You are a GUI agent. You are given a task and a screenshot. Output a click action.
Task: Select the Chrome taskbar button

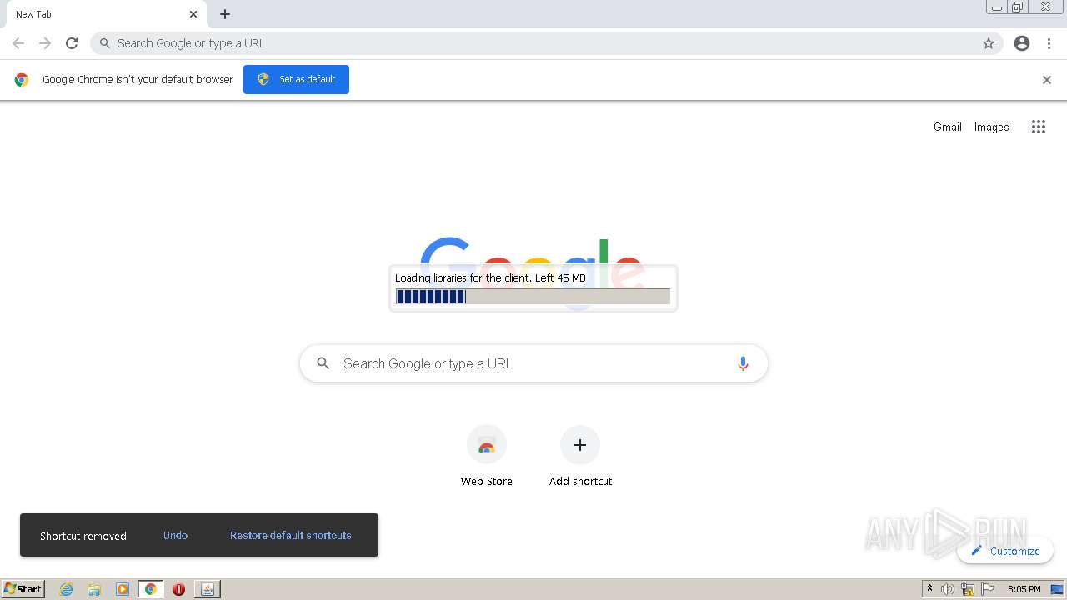[151, 589]
